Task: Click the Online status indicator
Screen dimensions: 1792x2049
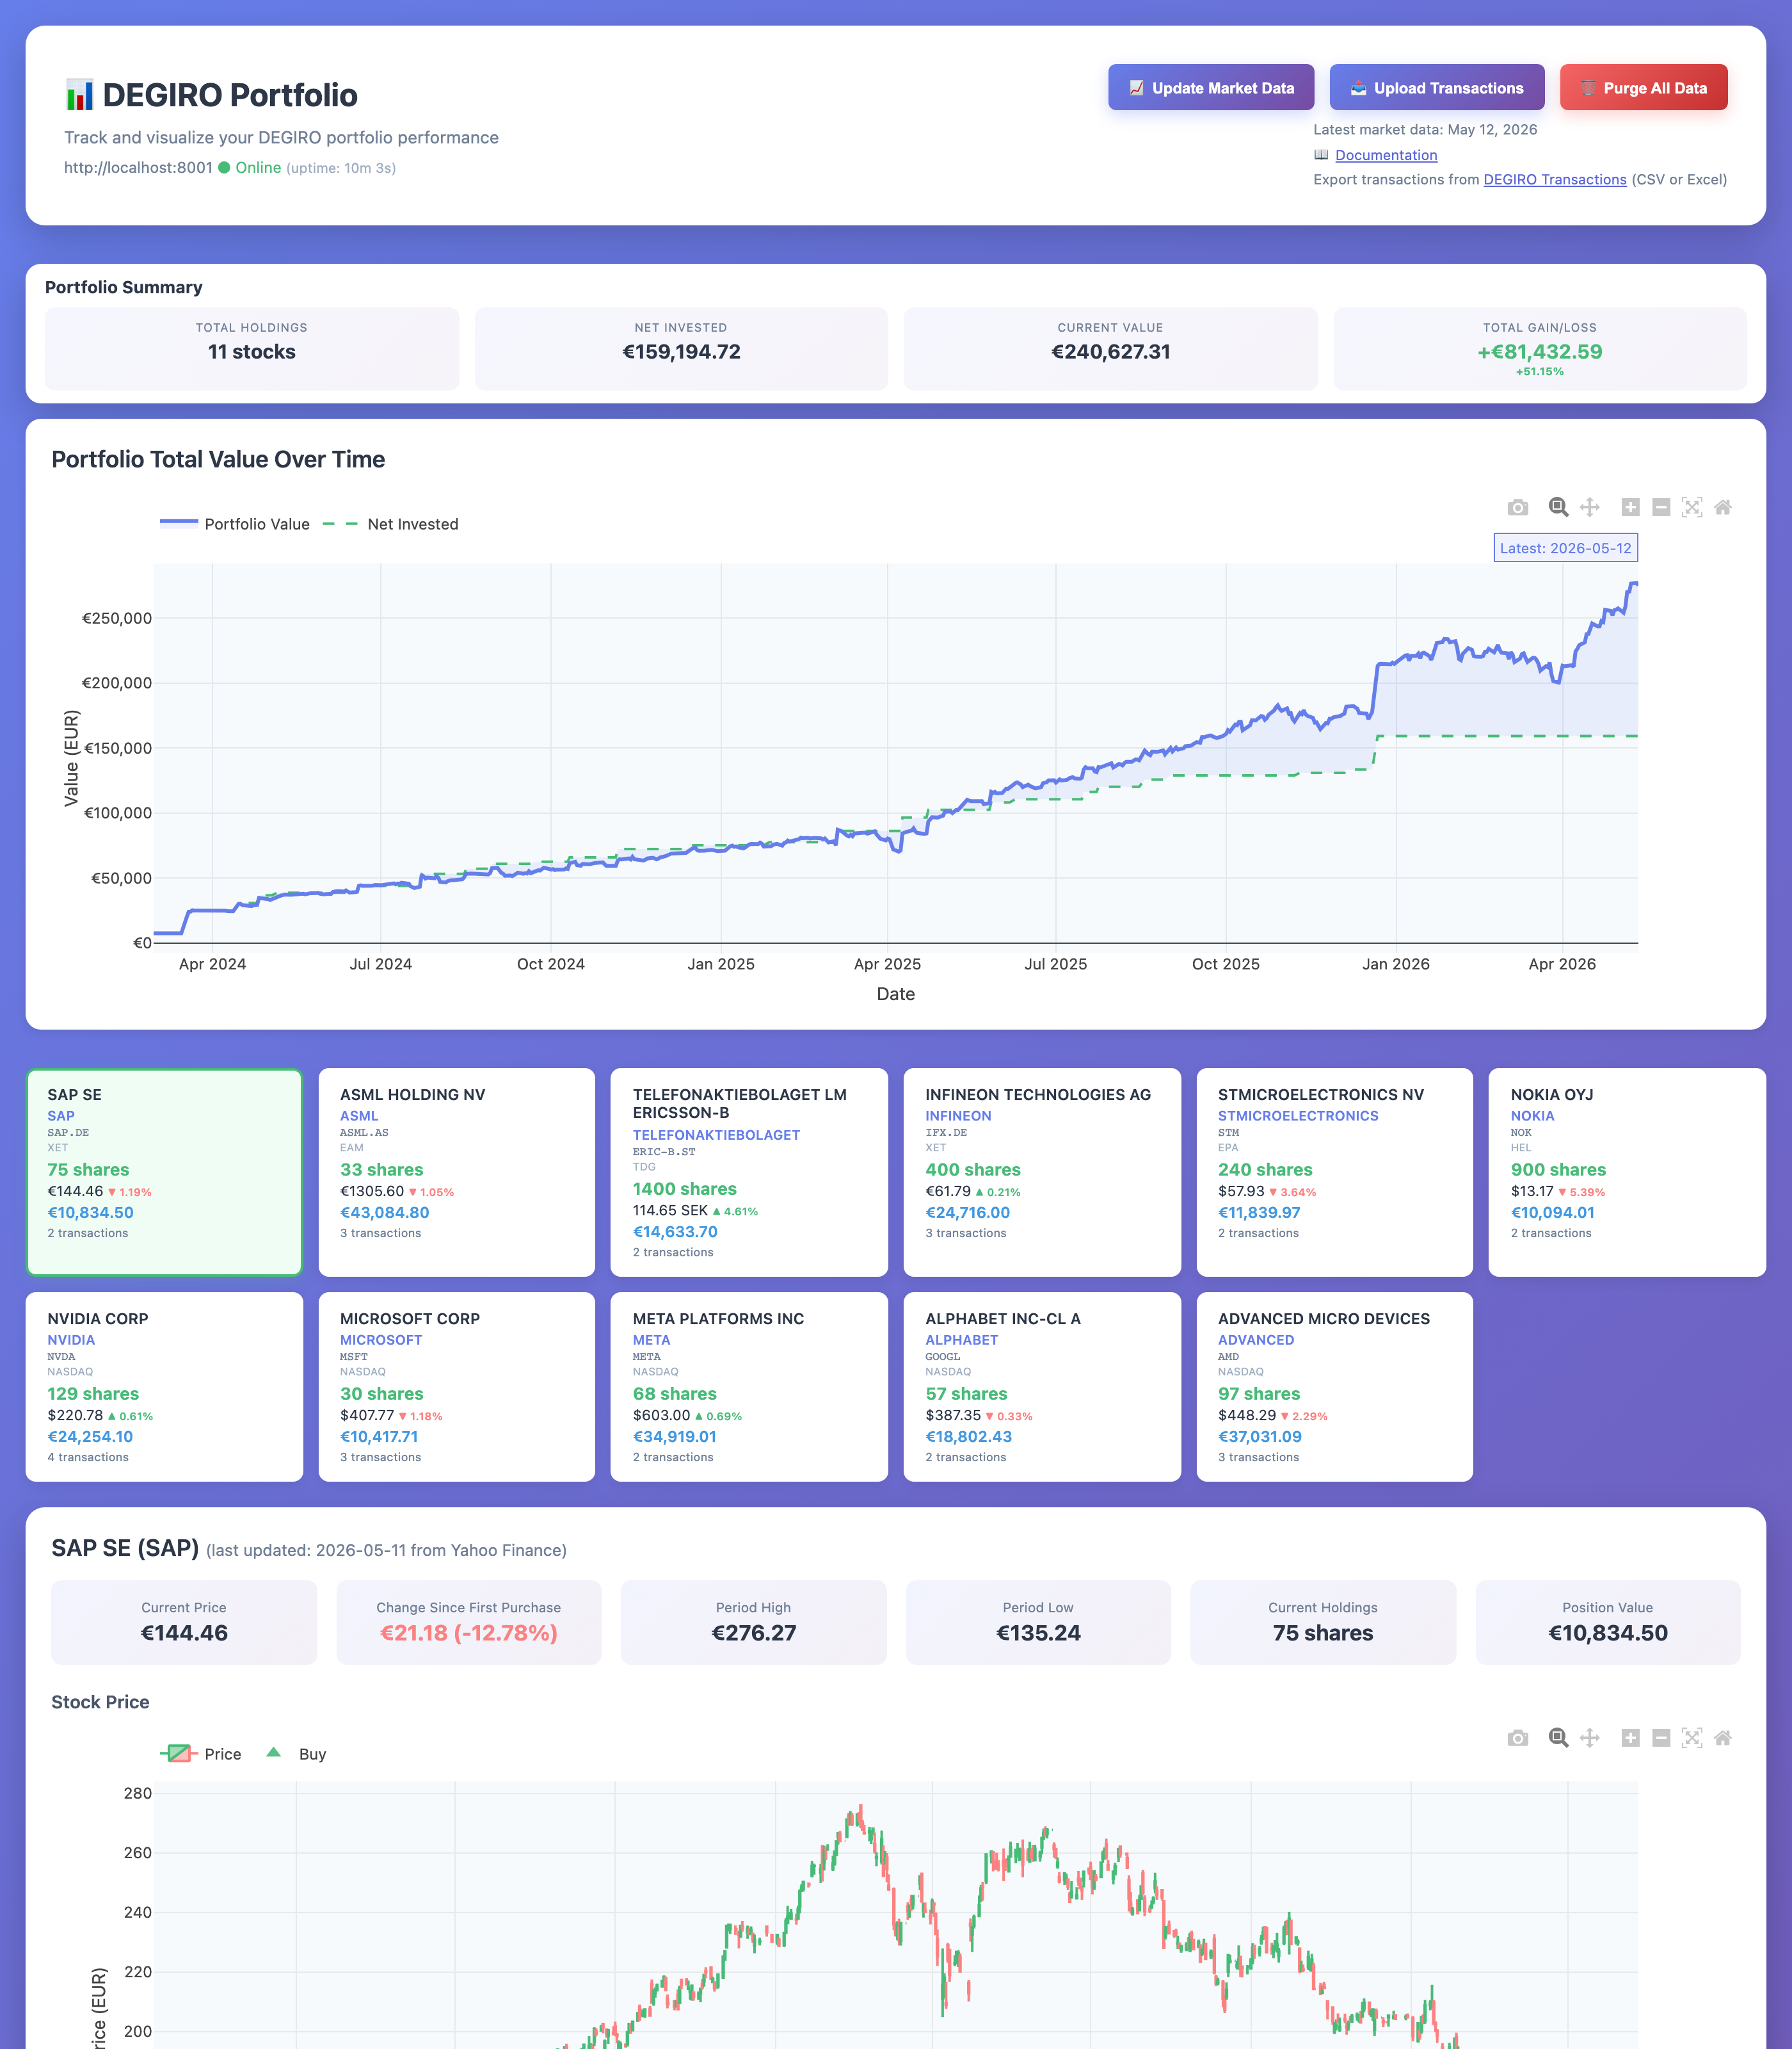Action: click(x=250, y=168)
